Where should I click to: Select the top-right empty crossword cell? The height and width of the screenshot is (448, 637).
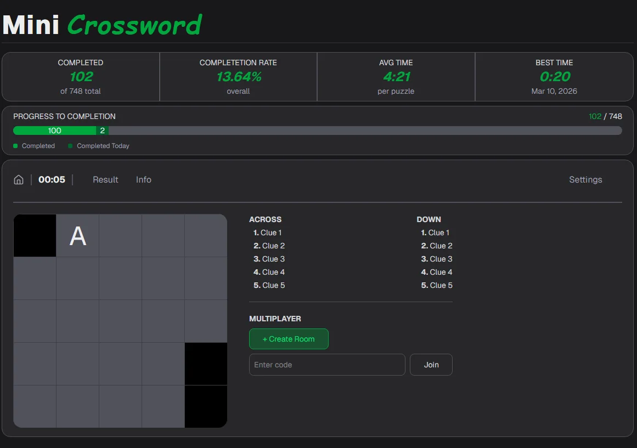pos(206,236)
